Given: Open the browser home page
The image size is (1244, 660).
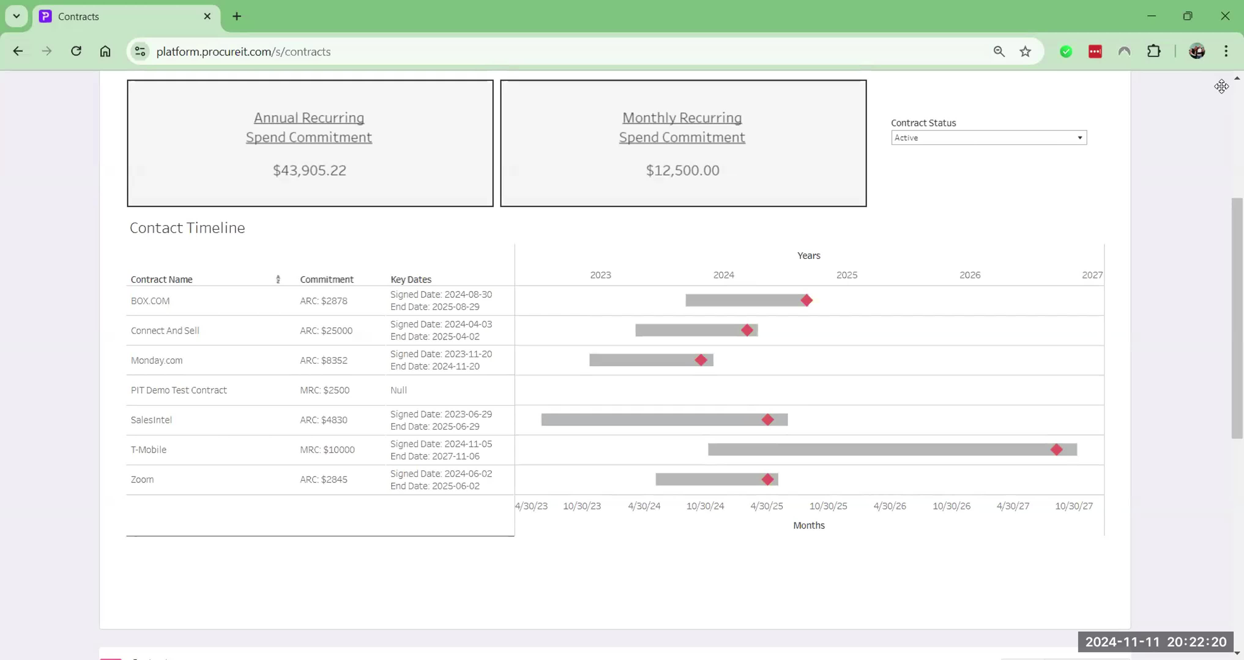Looking at the screenshot, I should (105, 51).
